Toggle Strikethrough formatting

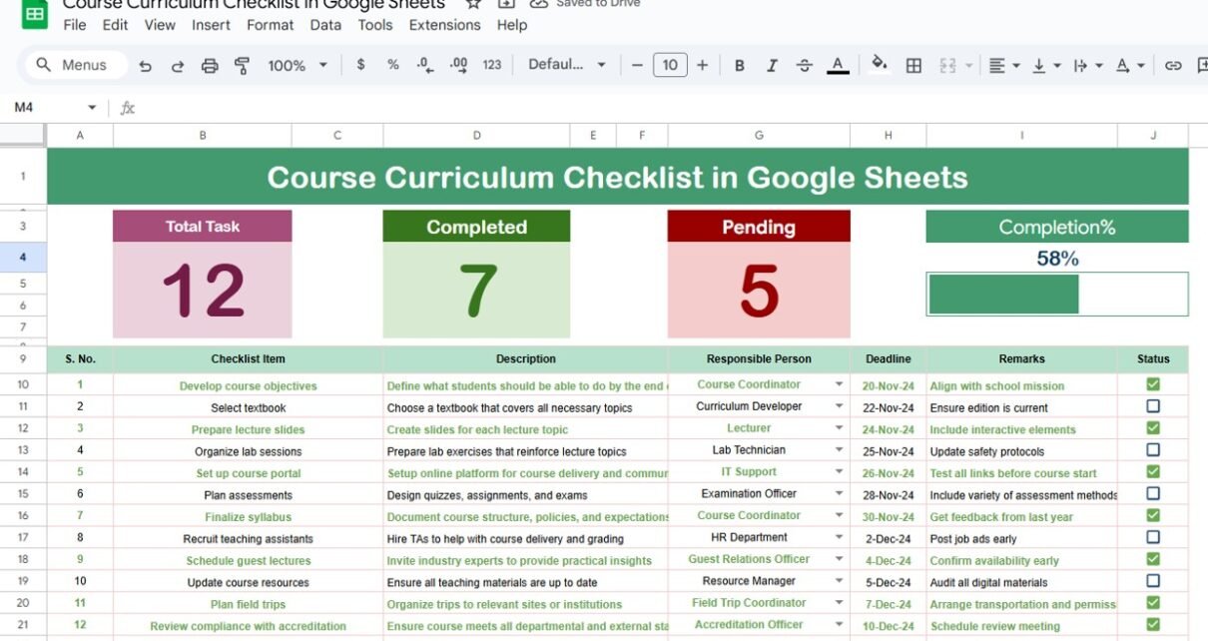tap(805, 66)
